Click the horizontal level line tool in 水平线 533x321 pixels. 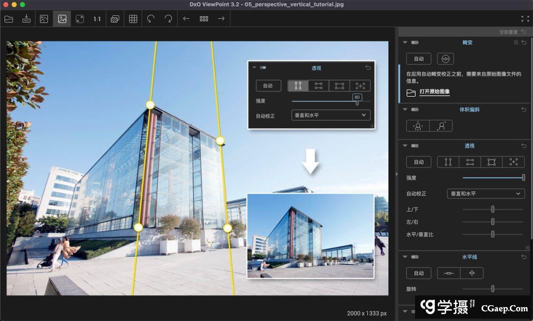click(449, 273)
